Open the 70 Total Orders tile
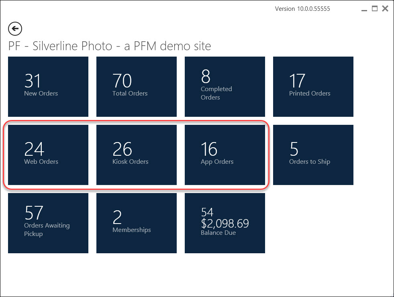Screen dimensions: 394x297 click(x=137, y=87)
